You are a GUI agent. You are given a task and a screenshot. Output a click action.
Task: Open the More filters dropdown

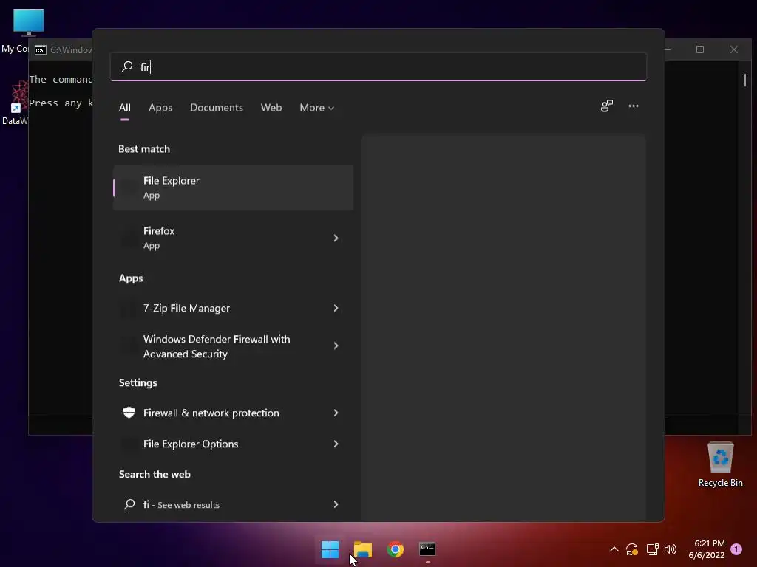(x=316, y=108)
